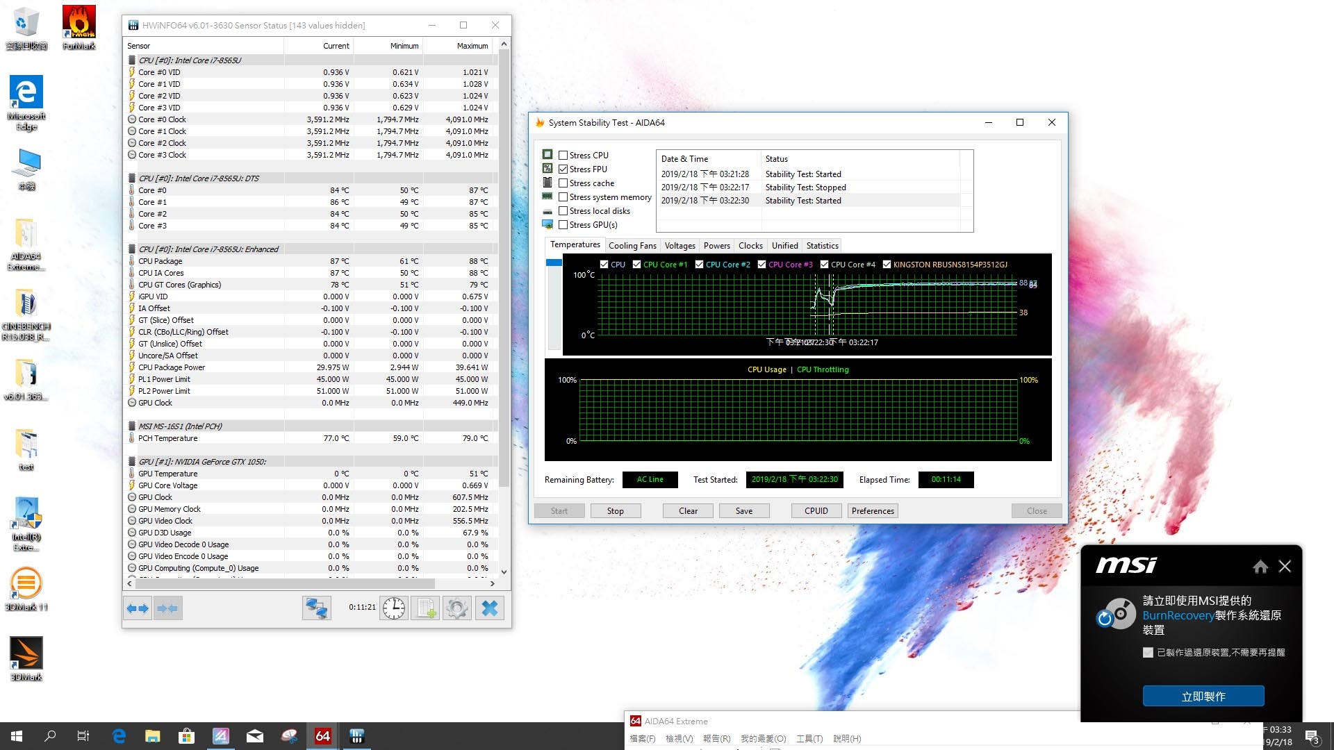Switch to Voltages tab

coord(680,246)
